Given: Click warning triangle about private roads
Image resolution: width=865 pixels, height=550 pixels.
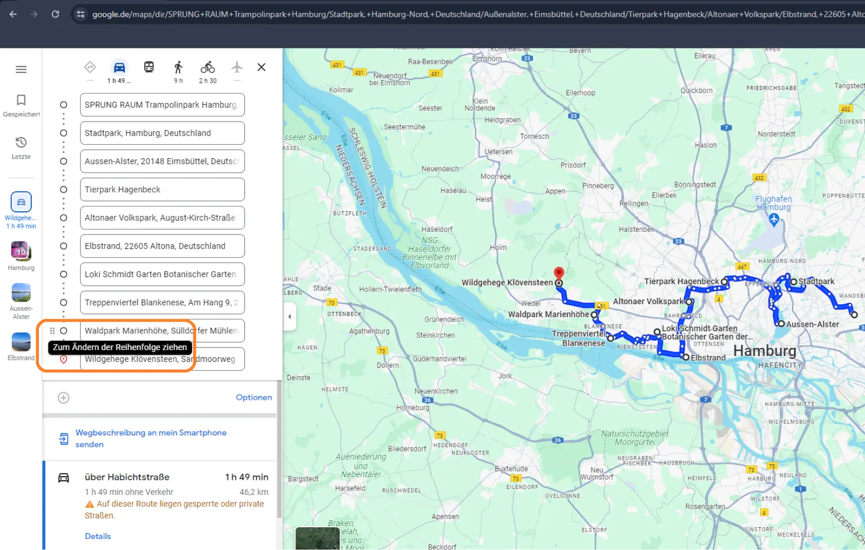Looking at the screenshot, I should [90, 504].
